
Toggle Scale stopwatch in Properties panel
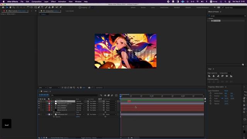[x=210, y=98]
